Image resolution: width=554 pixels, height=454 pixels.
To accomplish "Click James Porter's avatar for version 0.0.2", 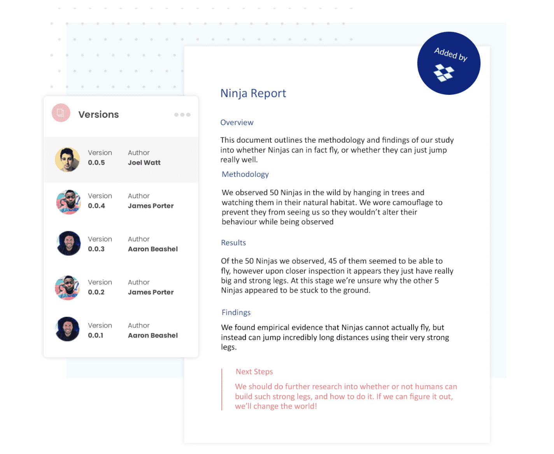I will pyautogui.click(x=67, y=288).
